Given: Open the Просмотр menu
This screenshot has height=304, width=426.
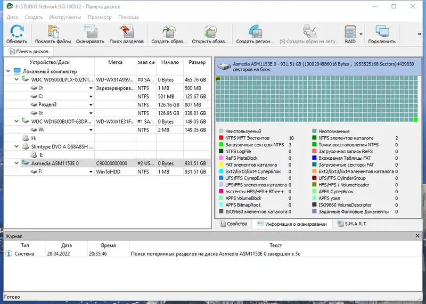Looking at the screenshot, I should coord(100,17).
